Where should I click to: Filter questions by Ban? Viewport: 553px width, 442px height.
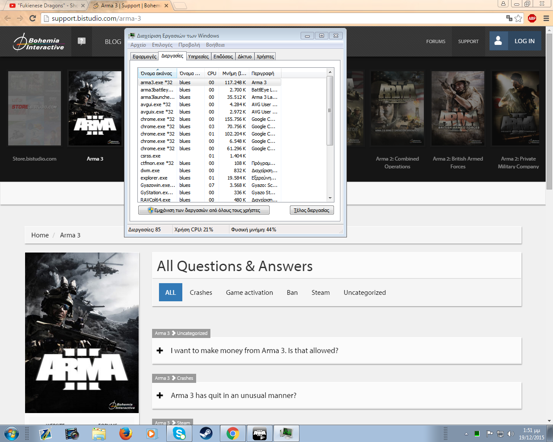[x=292, y=292]
